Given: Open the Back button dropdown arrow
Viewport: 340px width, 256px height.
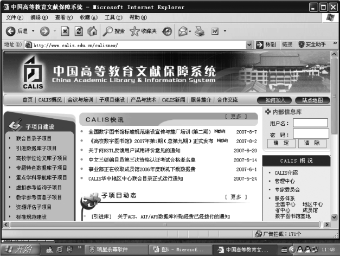Looking at the screenshot, I should point(33,31).
